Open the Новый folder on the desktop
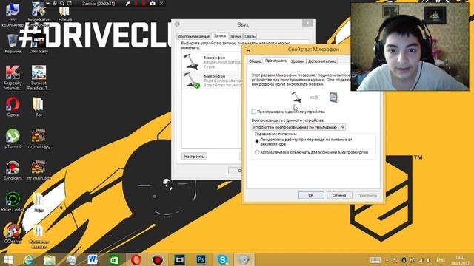 click(64, 13)
